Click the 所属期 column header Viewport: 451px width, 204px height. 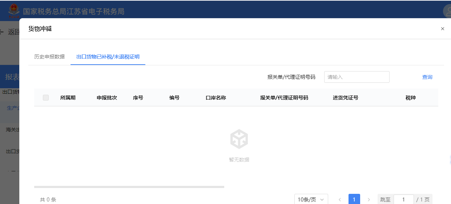pos(68,98)
